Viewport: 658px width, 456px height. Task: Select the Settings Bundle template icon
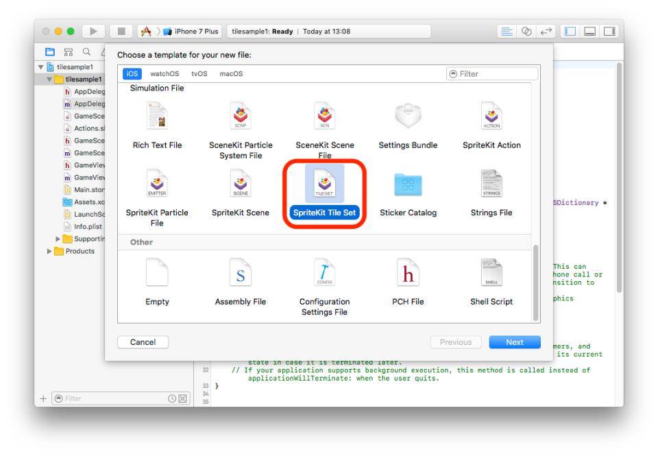coord(408,117)
